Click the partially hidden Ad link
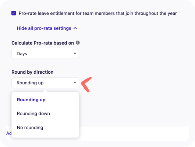Screen dimensions: 195x147 (9, 133)
